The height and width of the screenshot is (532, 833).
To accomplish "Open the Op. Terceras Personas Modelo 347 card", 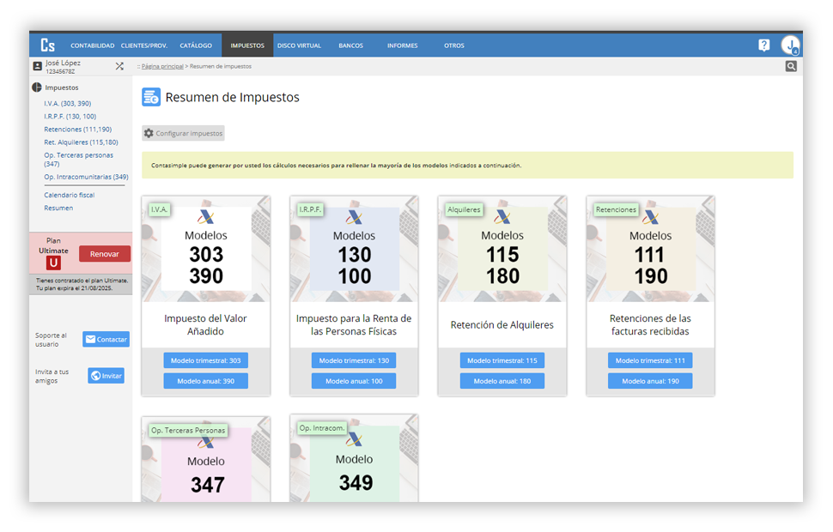I will tap(205, 459).
